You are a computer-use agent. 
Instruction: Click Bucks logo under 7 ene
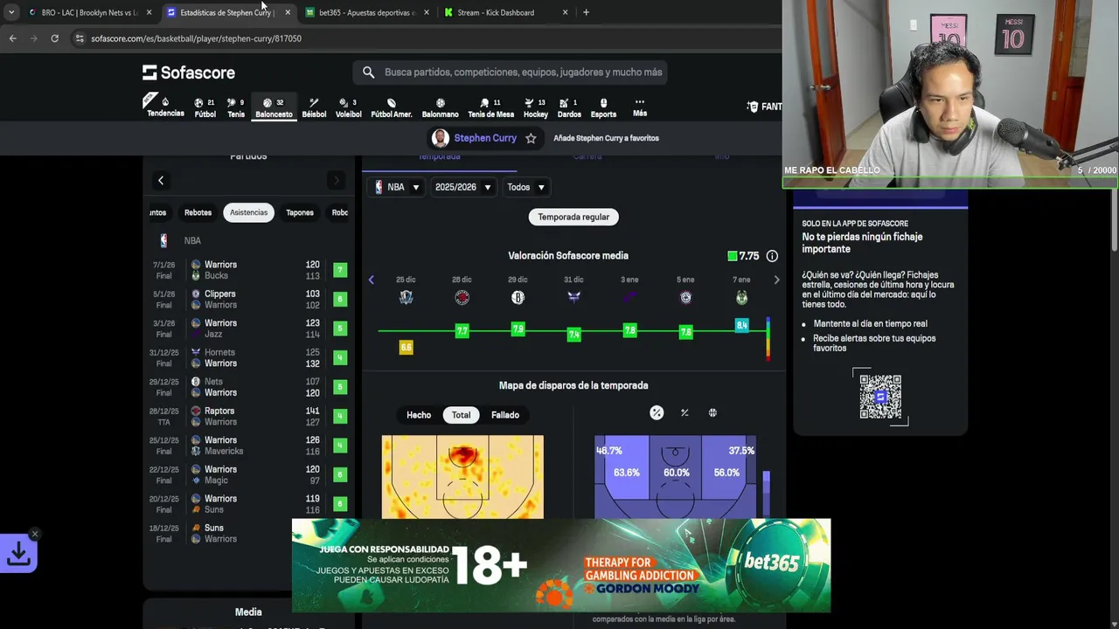(x=741, y=298)
